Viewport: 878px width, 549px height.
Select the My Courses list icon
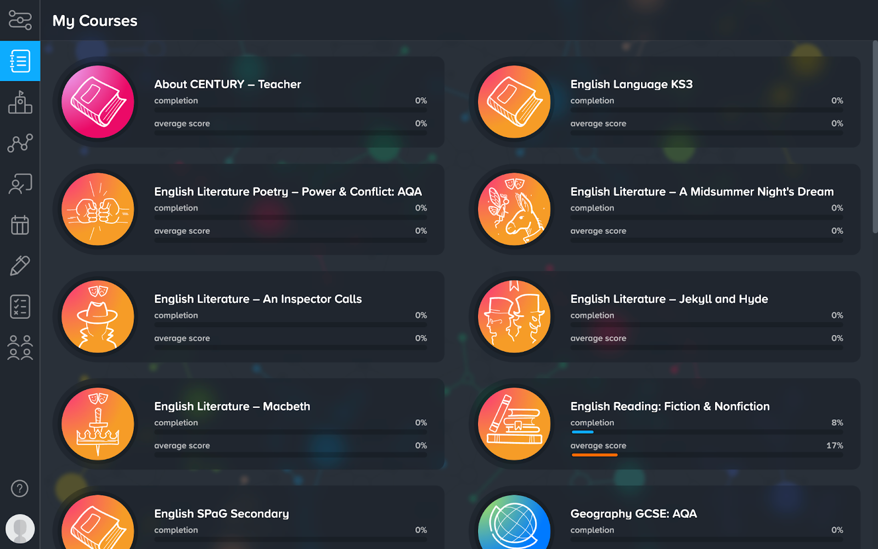point(20,61)
